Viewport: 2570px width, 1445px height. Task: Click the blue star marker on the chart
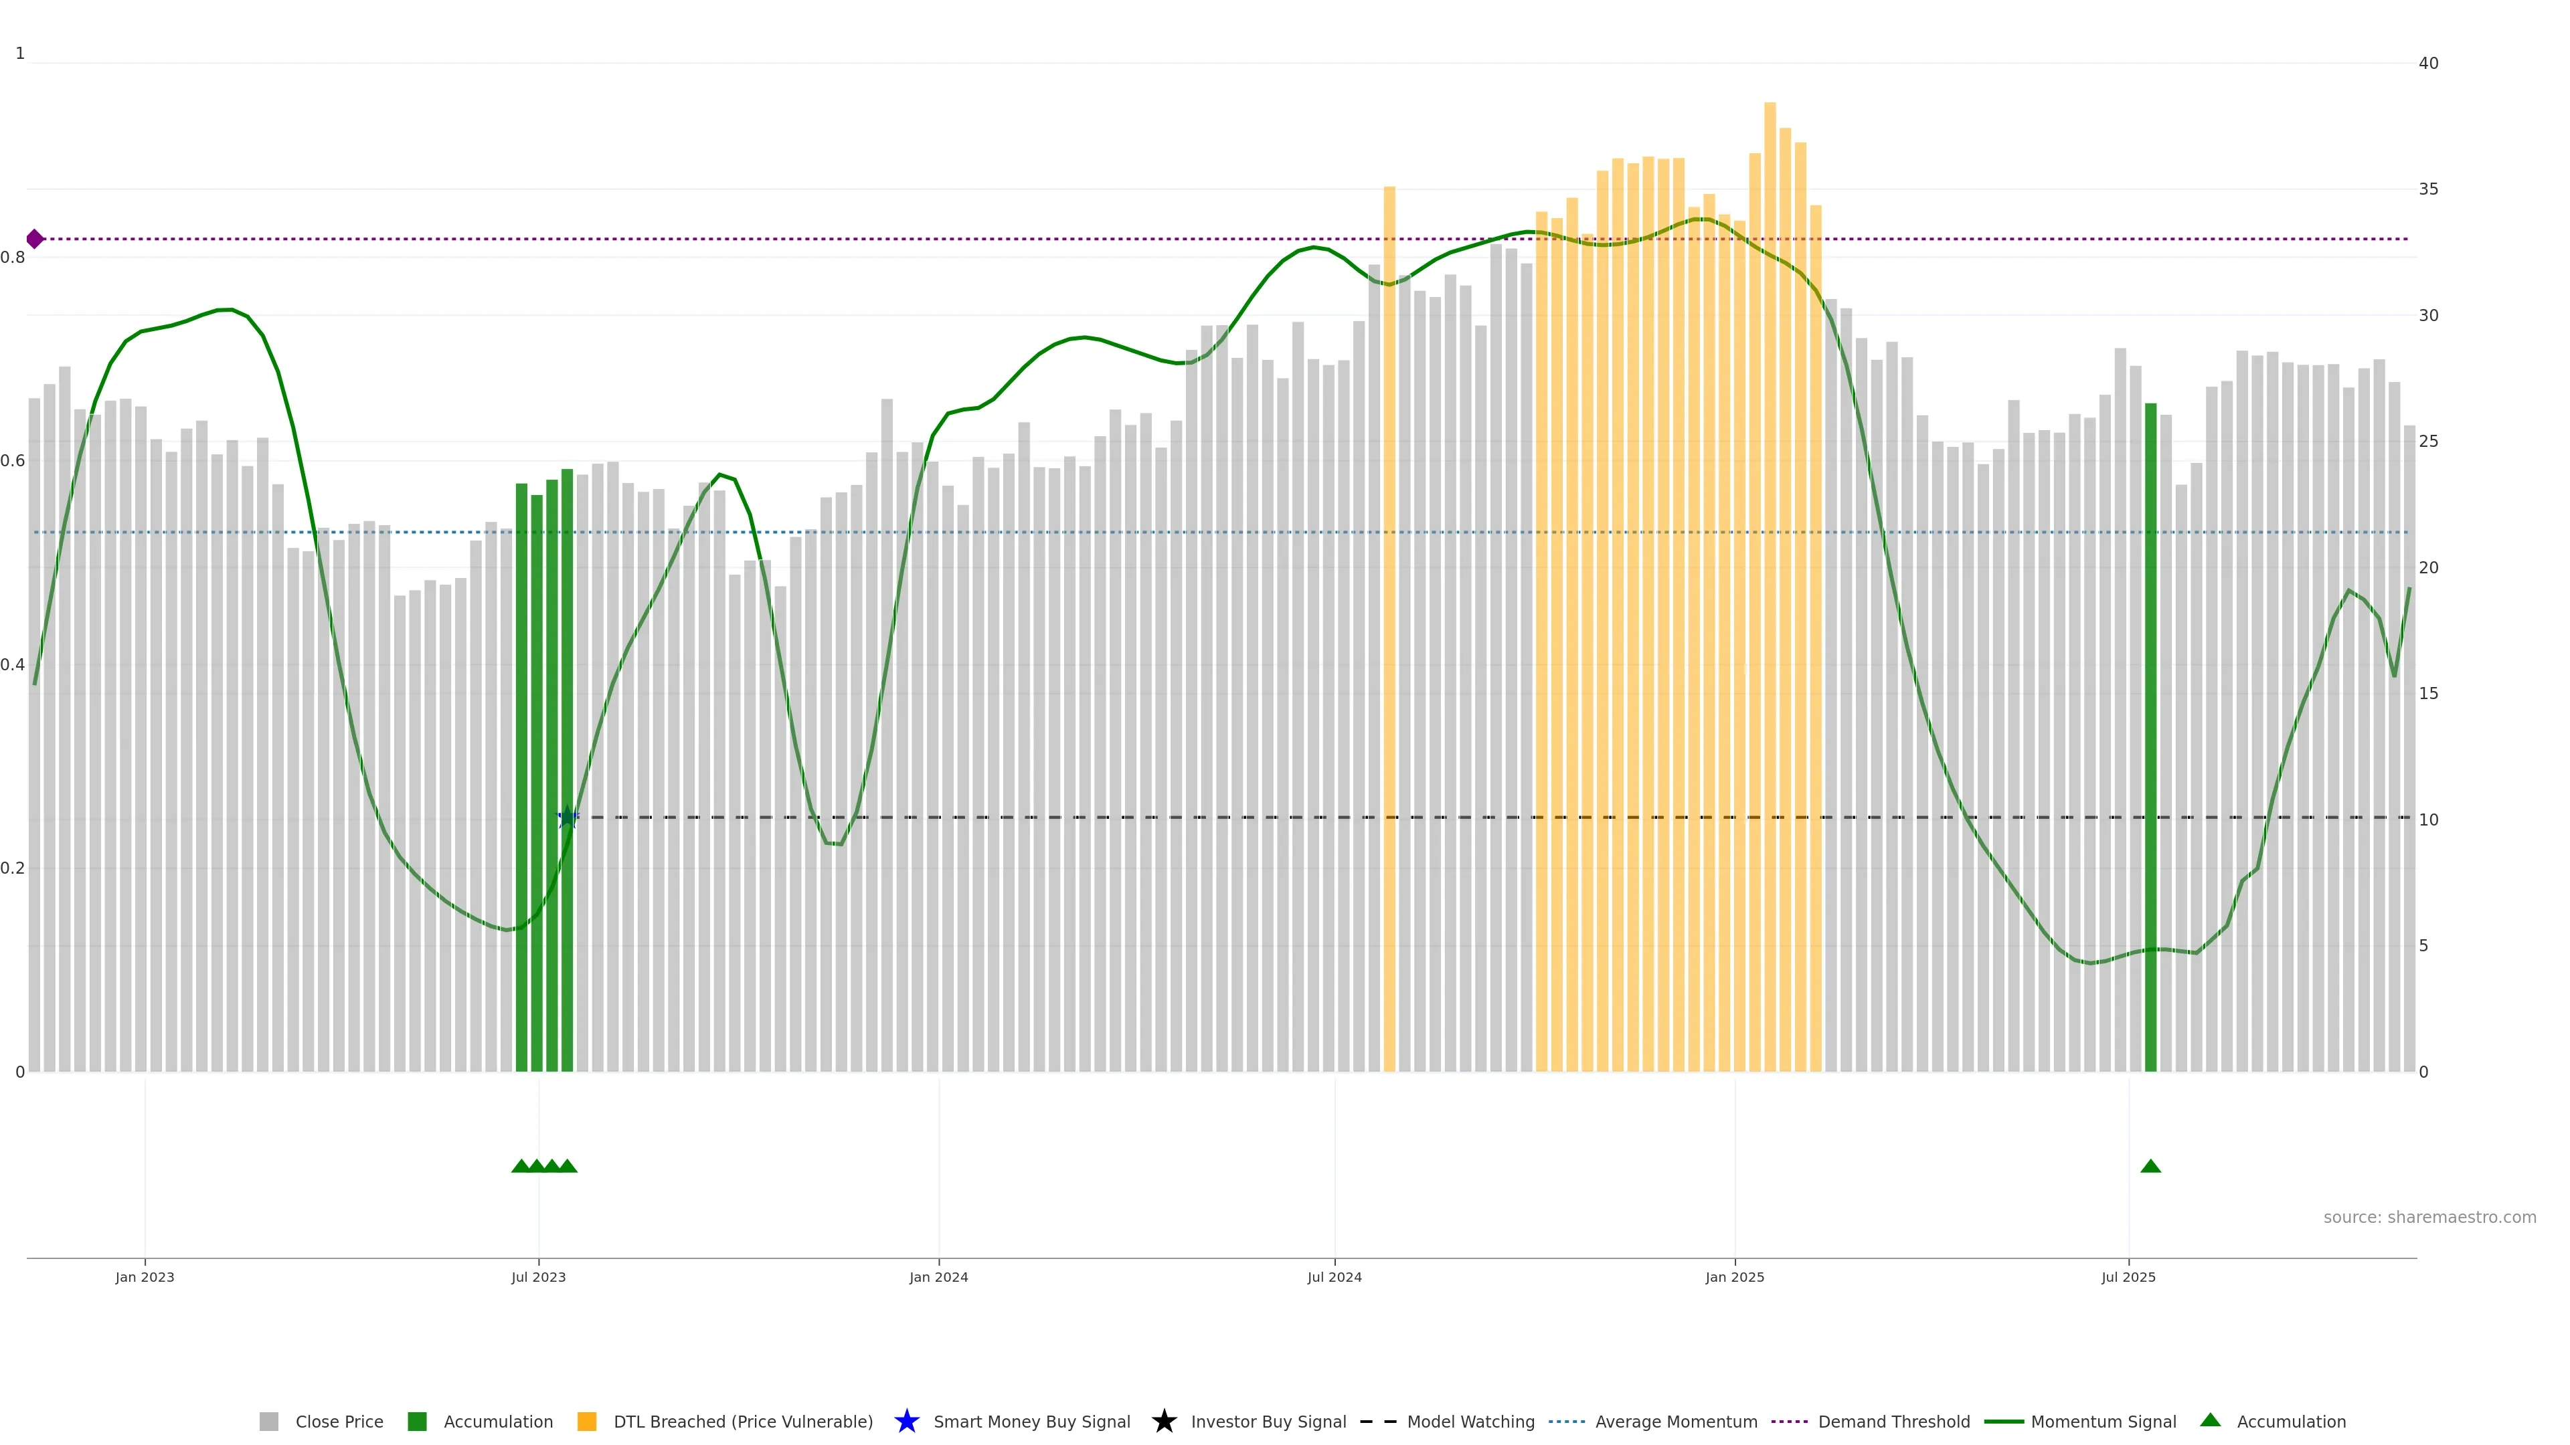[568, 817]
